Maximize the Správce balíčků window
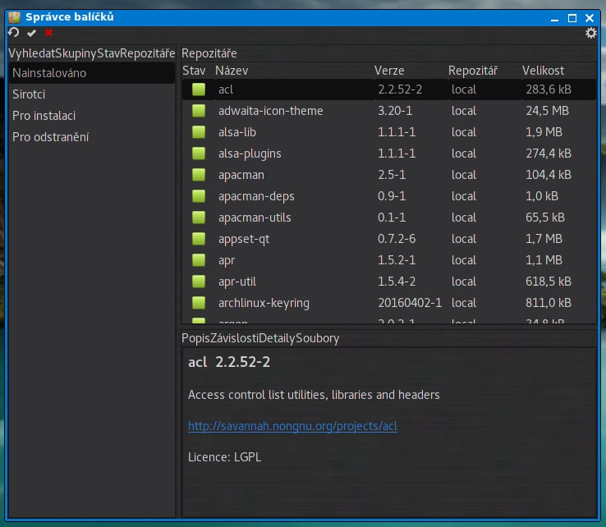 (572, 18)
